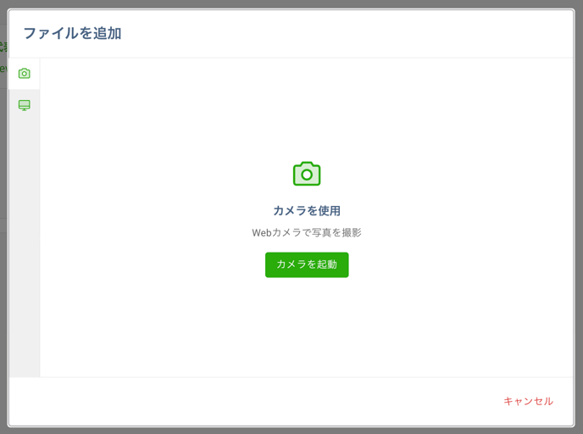Click the large green camera icon
Screen dimensions: 583x434
pos(307,174)
